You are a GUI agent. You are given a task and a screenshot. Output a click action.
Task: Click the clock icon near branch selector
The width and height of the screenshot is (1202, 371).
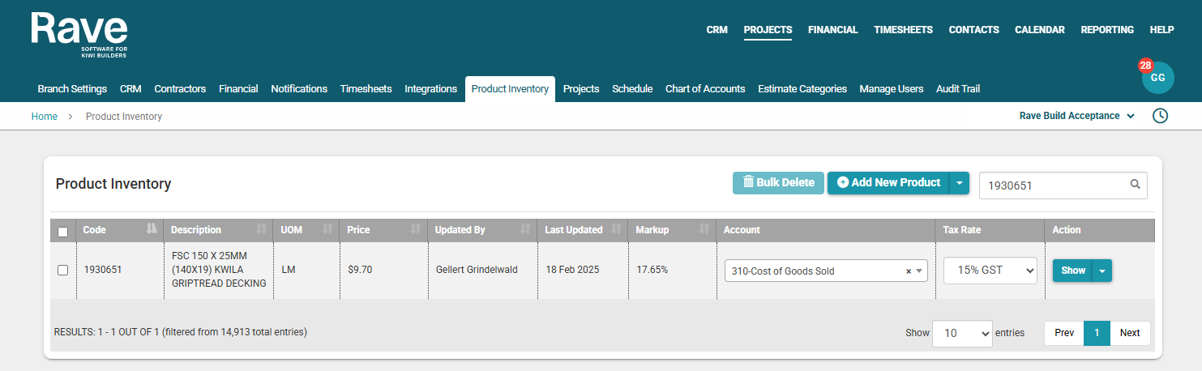point(1160,116)
